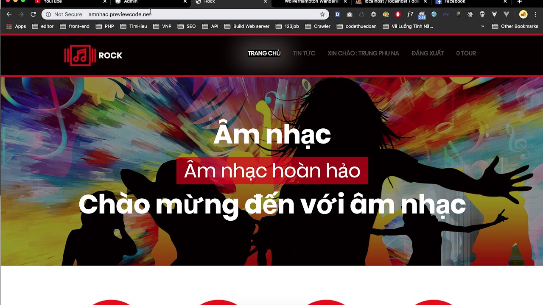
Task: Close the YouTube tab
Action: tap(105, 2)
